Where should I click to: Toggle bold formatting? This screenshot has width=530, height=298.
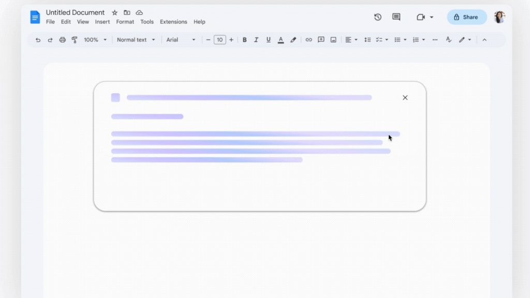point(244,40)
